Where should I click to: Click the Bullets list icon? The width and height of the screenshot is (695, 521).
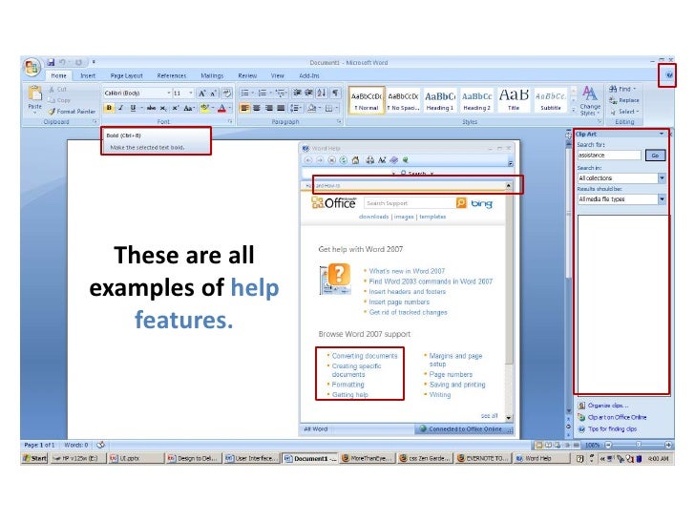point(244,93)
